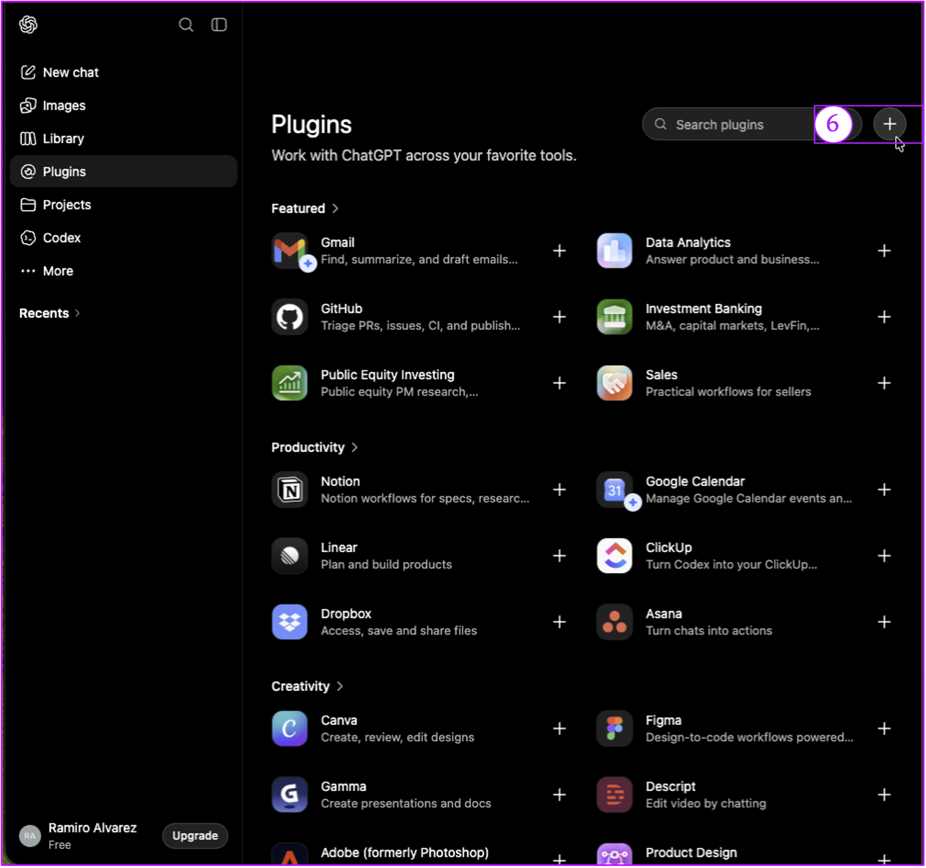Open the Public Equity Investing icon
Viewport: 926px width, 868px height.
pos(290,383)
